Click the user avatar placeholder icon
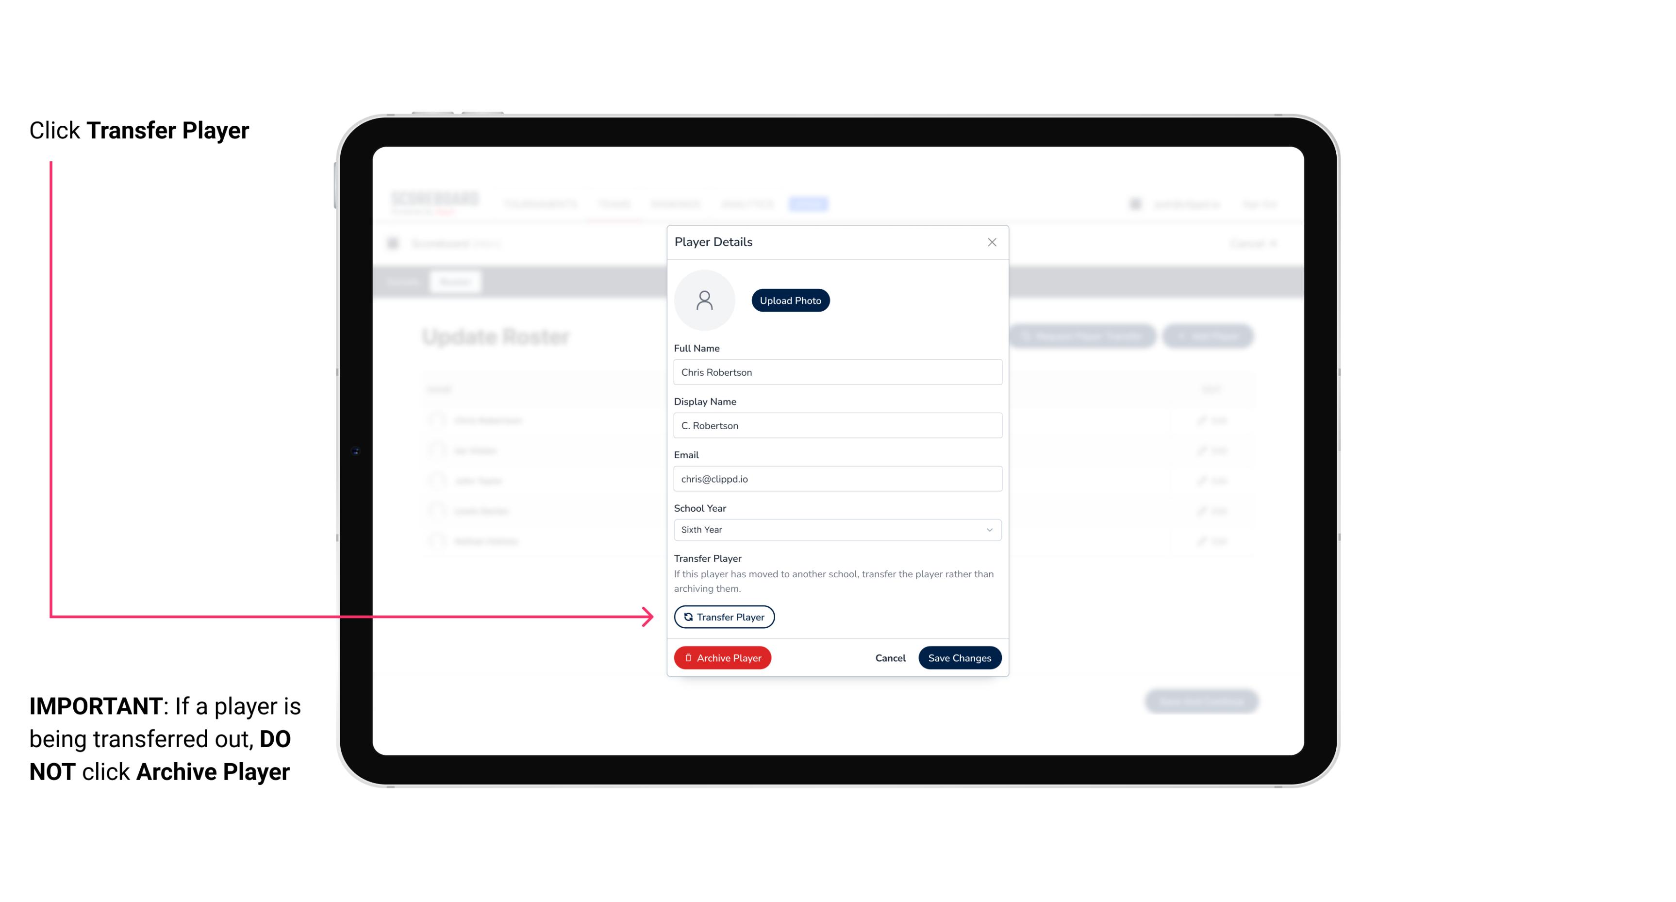Image resolution: width=1676 pixels, height=902 pixels. pyautogui.click(x=704, y=300)
